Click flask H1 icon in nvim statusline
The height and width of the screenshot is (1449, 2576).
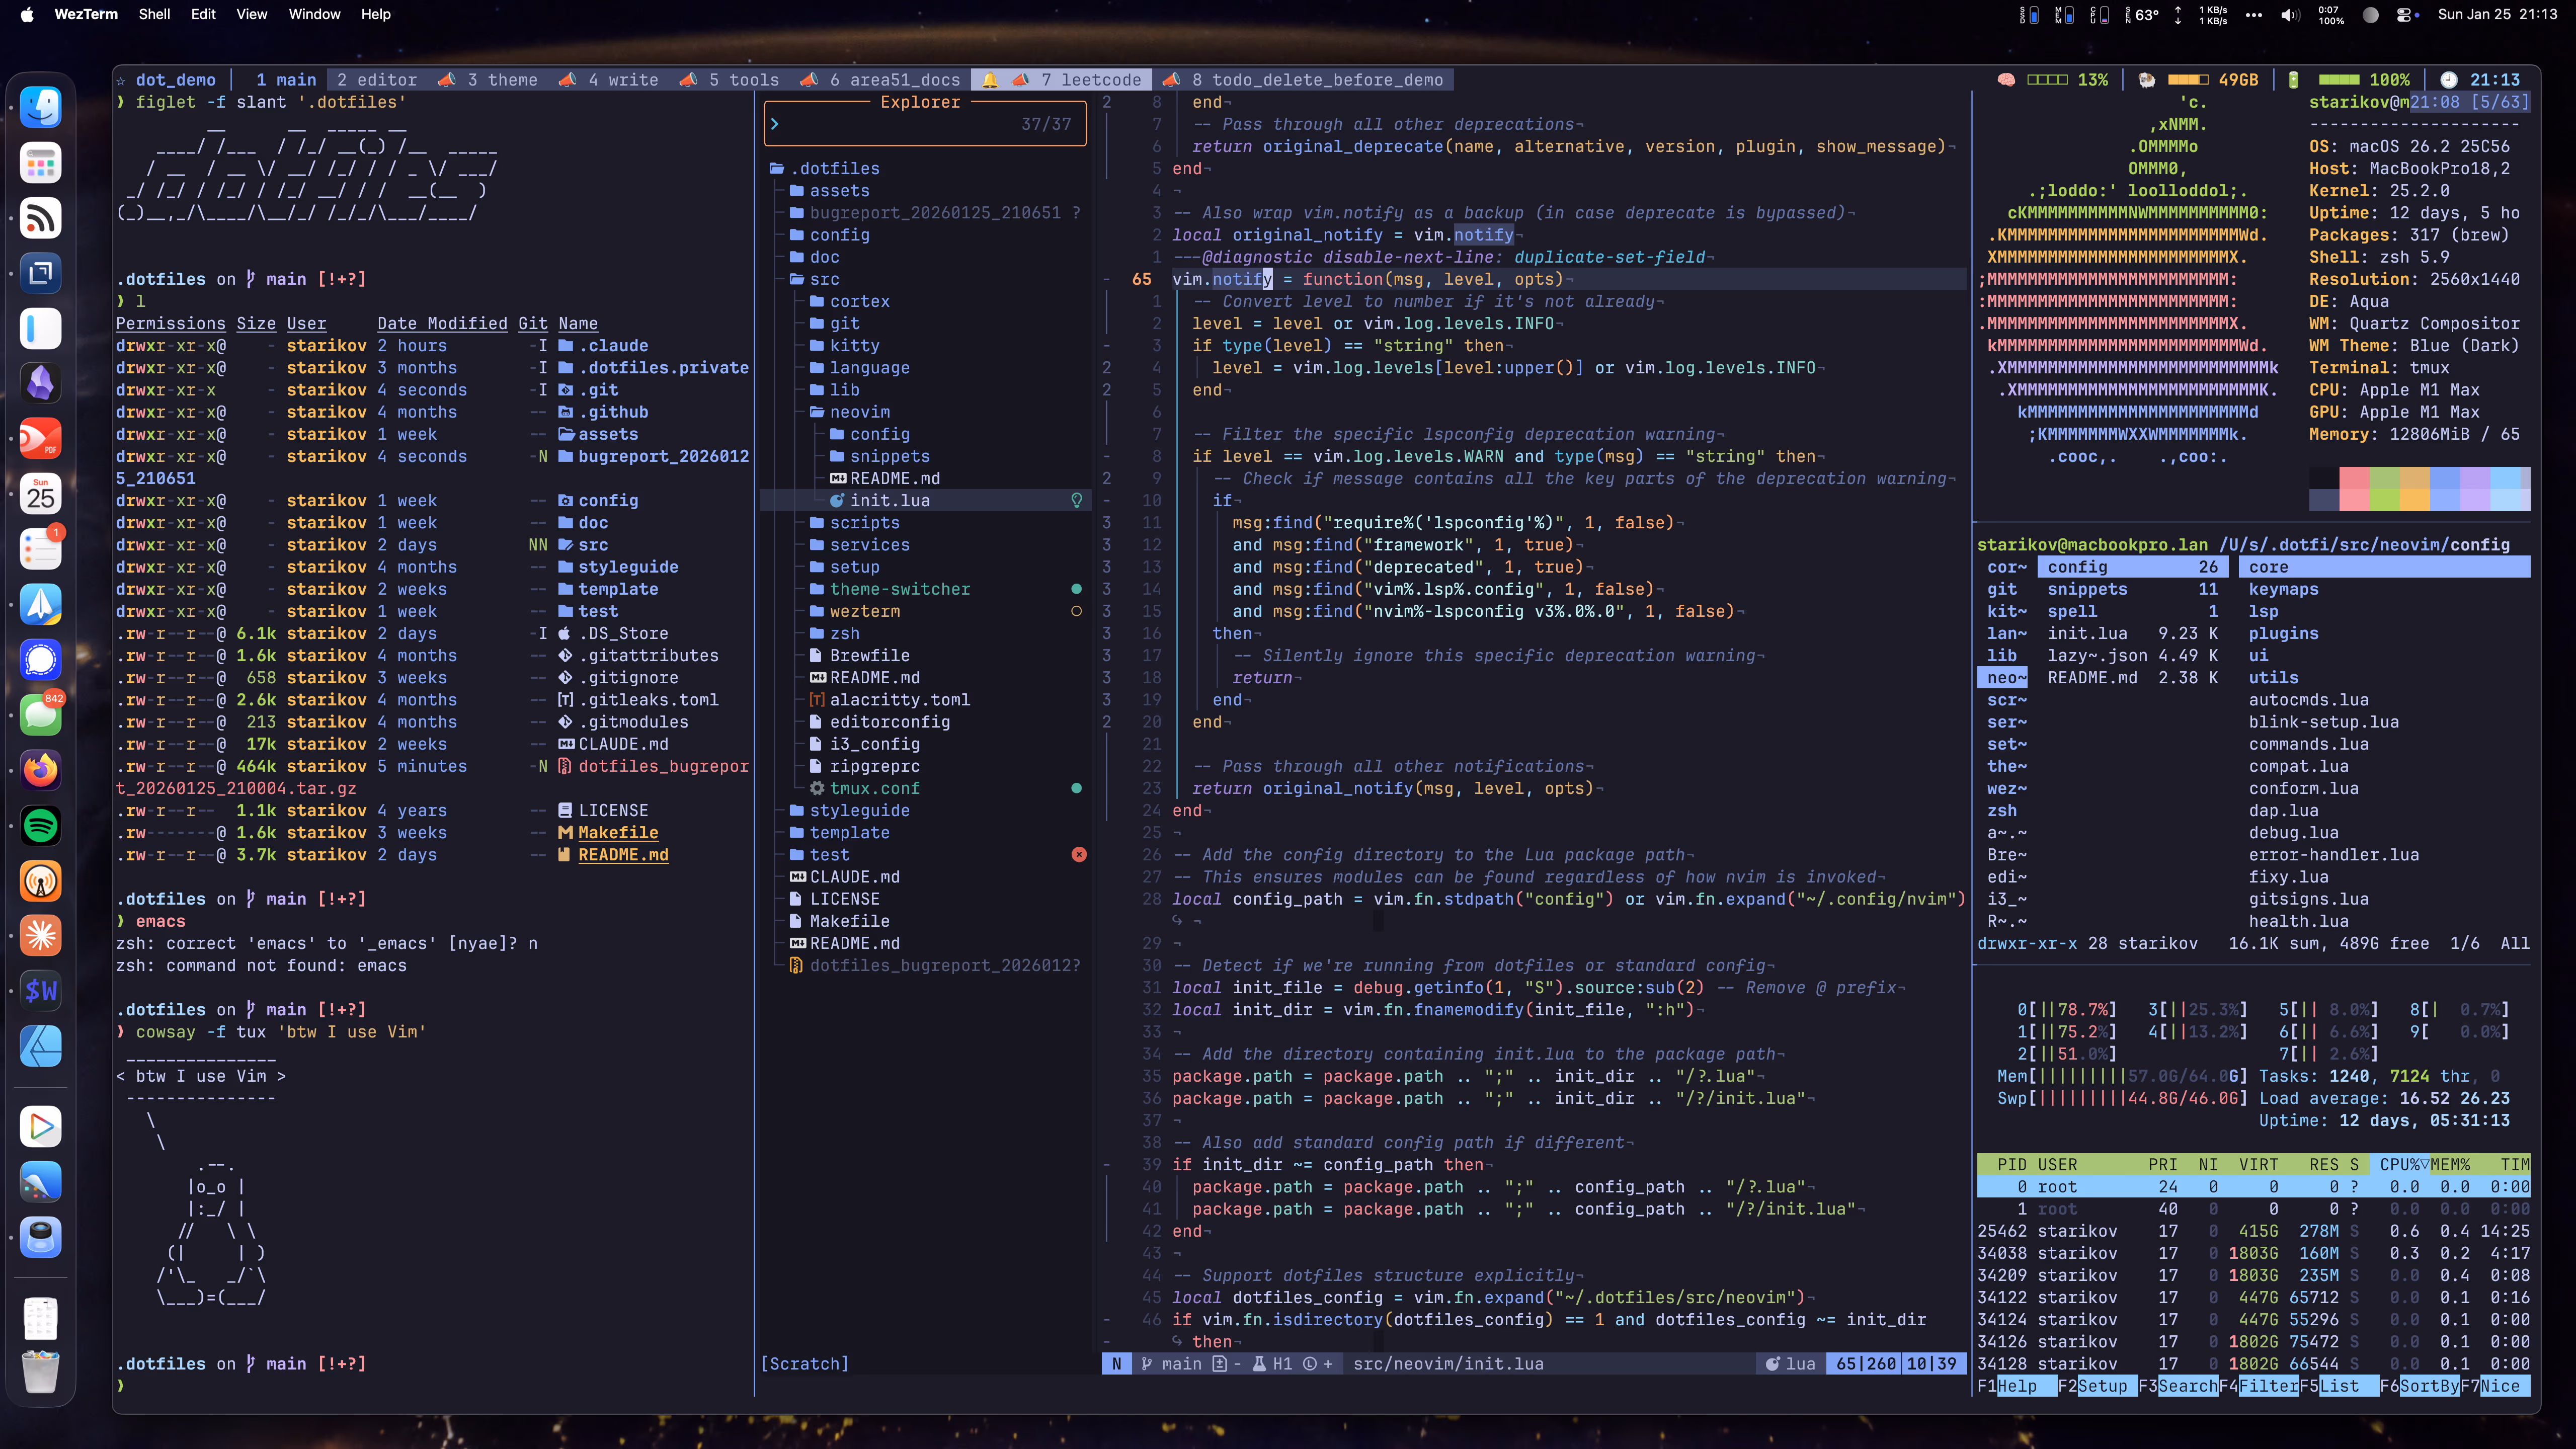point(1260,1364)
